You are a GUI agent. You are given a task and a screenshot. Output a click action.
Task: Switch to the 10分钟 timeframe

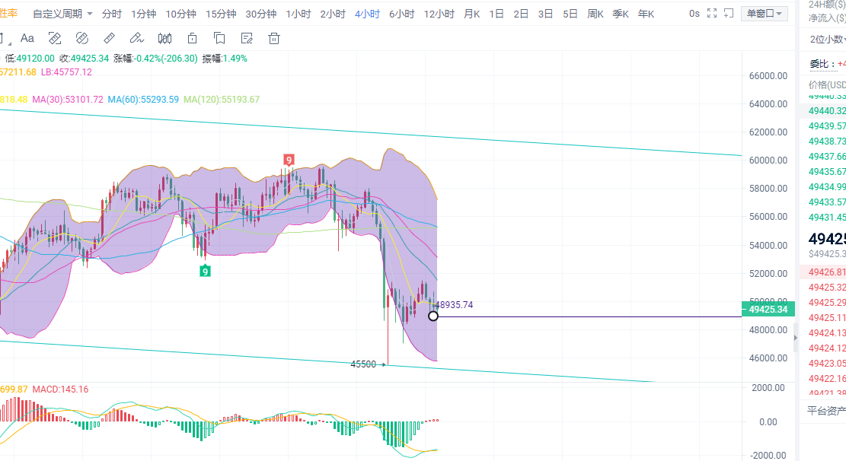[180, 14]
